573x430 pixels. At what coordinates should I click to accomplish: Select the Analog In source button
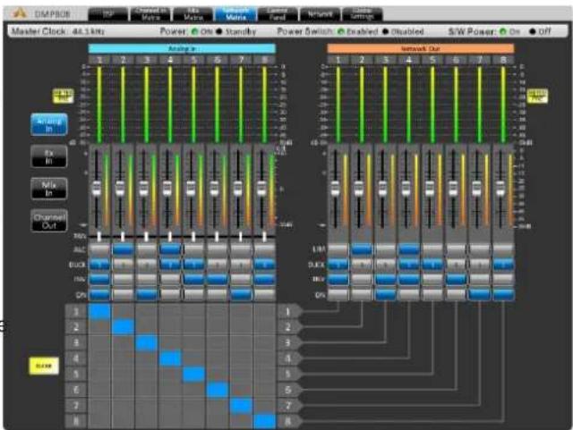point(49,124)
